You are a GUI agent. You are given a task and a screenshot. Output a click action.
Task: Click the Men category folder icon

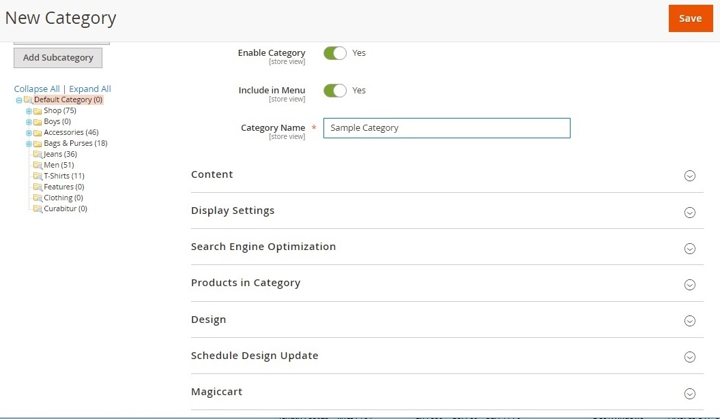tap(38, 166)
